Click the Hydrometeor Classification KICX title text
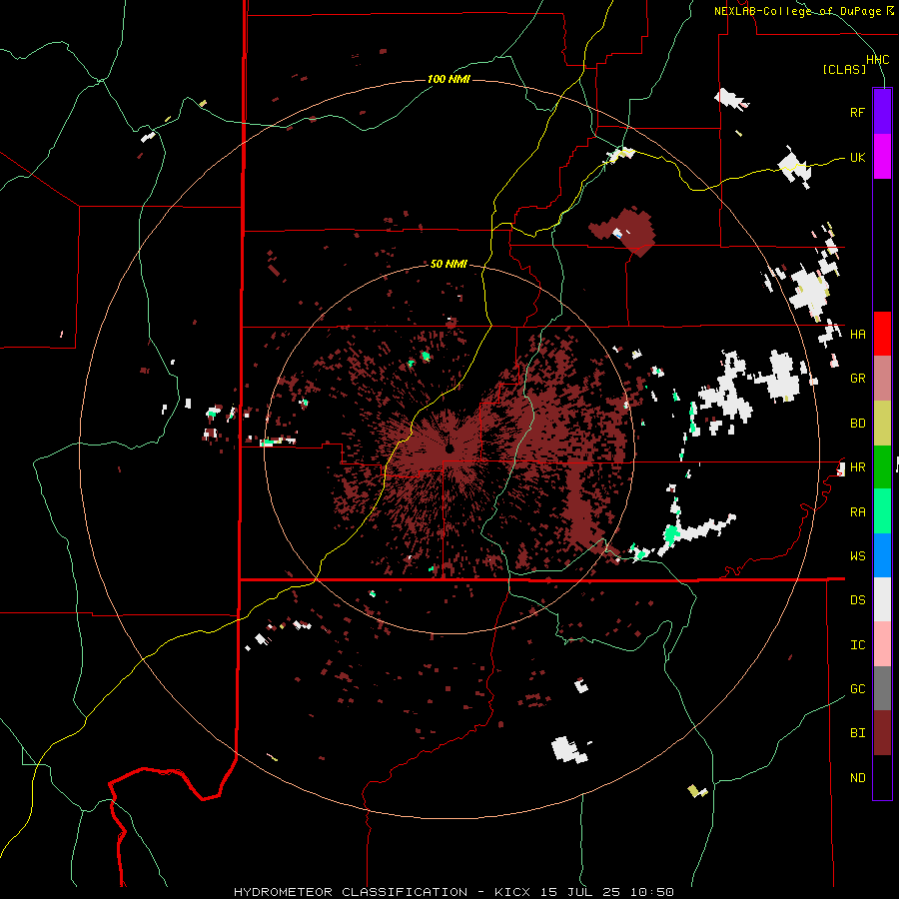Screen dimensions: 899x899 coord(453,892)
